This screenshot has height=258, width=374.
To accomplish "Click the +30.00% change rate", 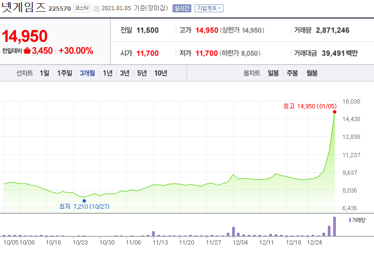I will 76,51.
